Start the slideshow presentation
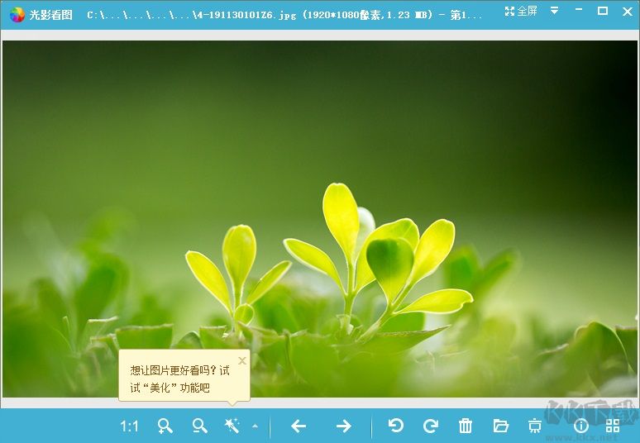The image size is (640, 443). [x=535, y=426]
